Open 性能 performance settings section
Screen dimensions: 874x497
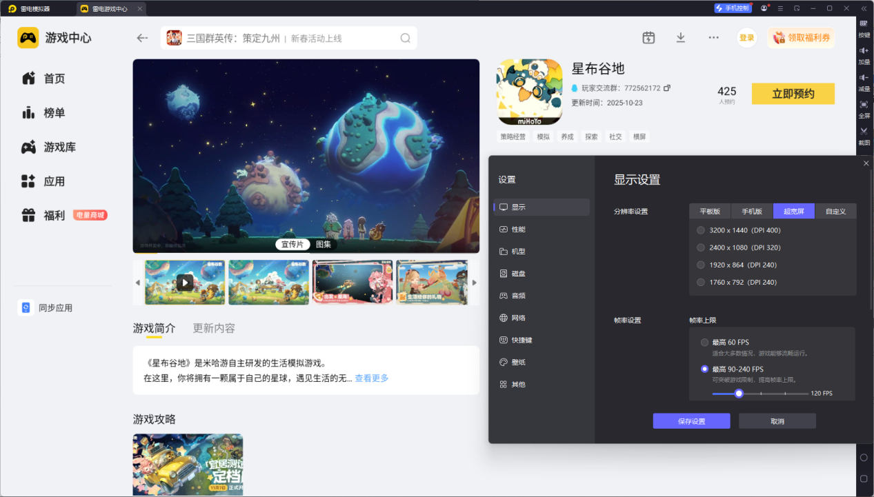542,229
